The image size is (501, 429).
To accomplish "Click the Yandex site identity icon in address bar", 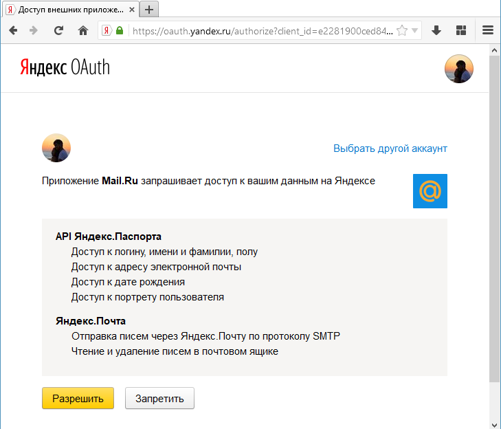I will click(107, 31).
